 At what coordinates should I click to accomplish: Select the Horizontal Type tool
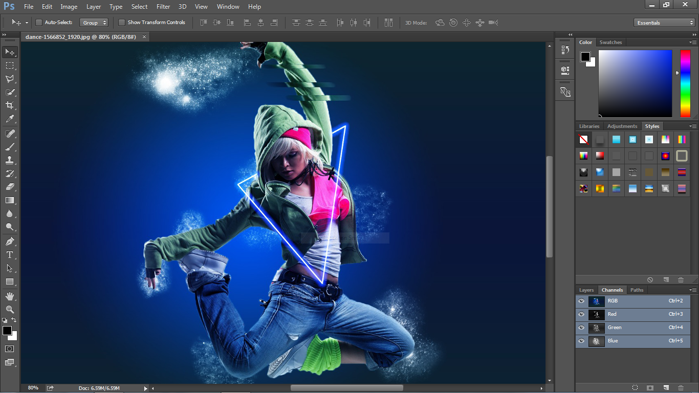click(10, 255)
